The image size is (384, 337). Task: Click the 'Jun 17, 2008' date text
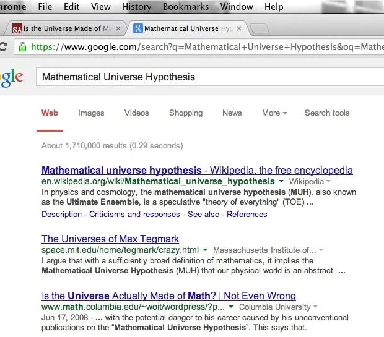tap(64, 317)
